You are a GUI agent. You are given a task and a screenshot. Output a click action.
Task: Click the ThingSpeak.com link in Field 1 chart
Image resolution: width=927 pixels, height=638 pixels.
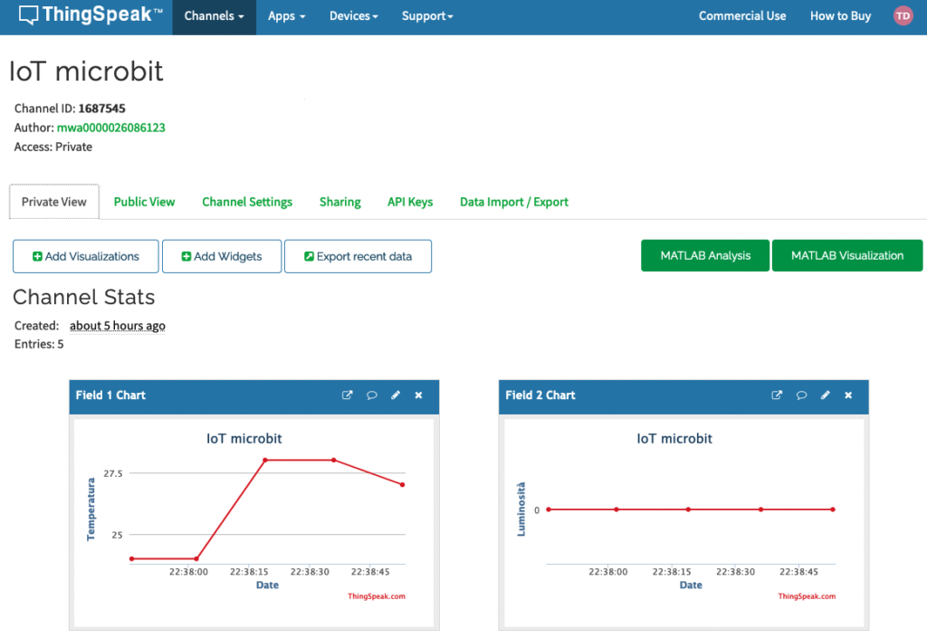point(376,596)
